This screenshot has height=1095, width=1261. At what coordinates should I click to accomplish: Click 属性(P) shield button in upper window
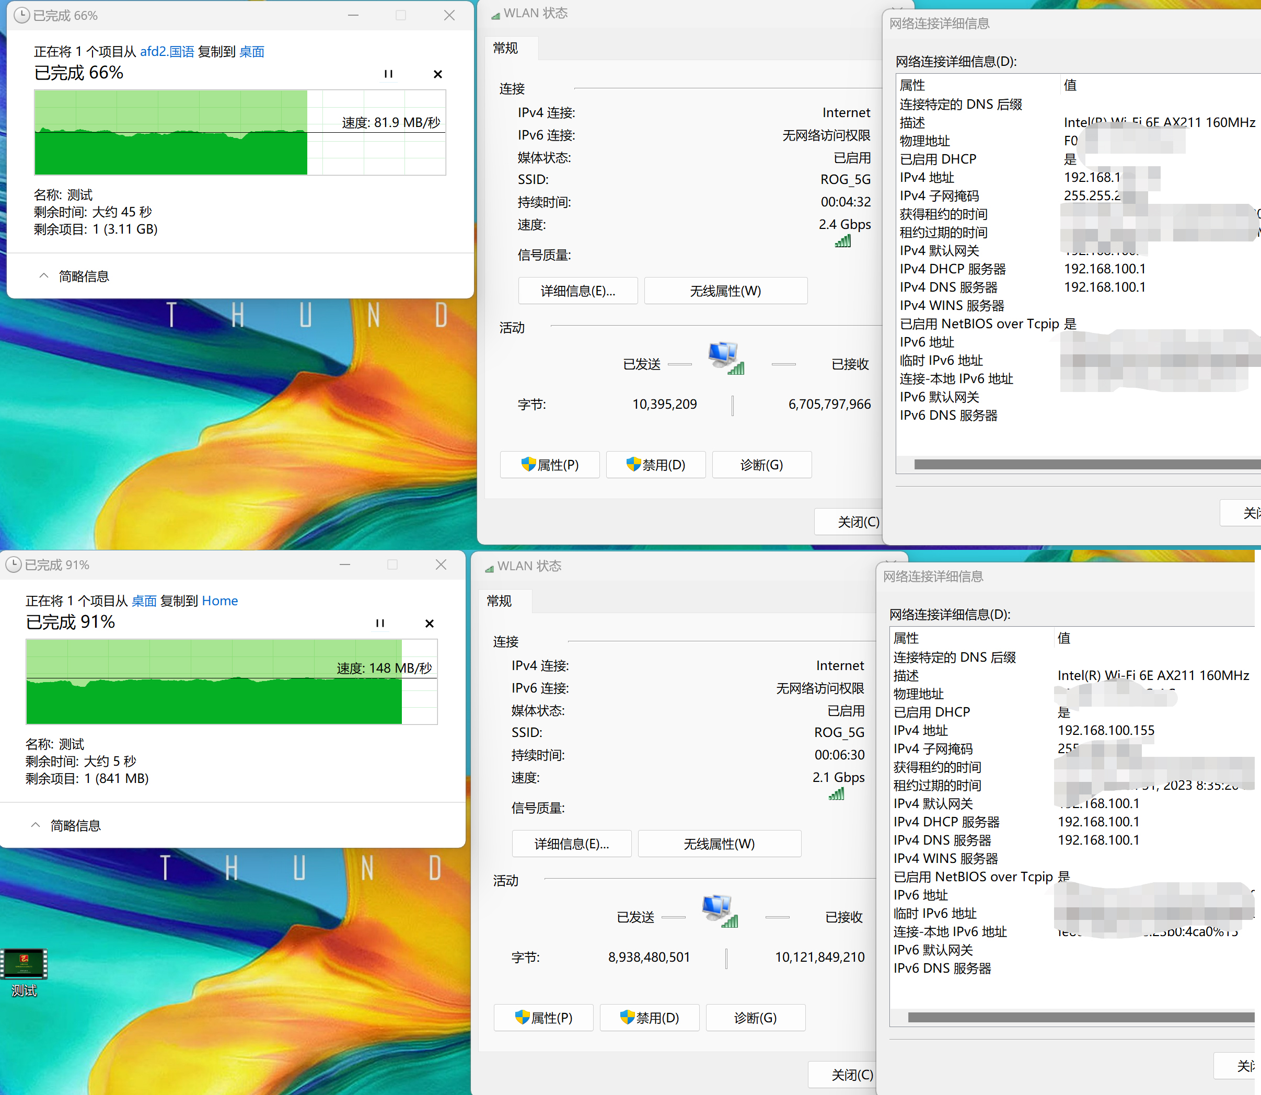pos(549,465)
